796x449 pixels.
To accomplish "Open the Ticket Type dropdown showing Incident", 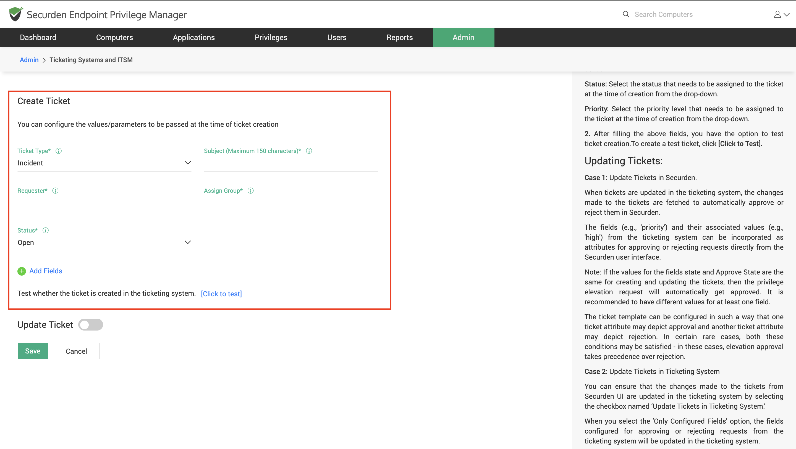I will click(104, 163).
